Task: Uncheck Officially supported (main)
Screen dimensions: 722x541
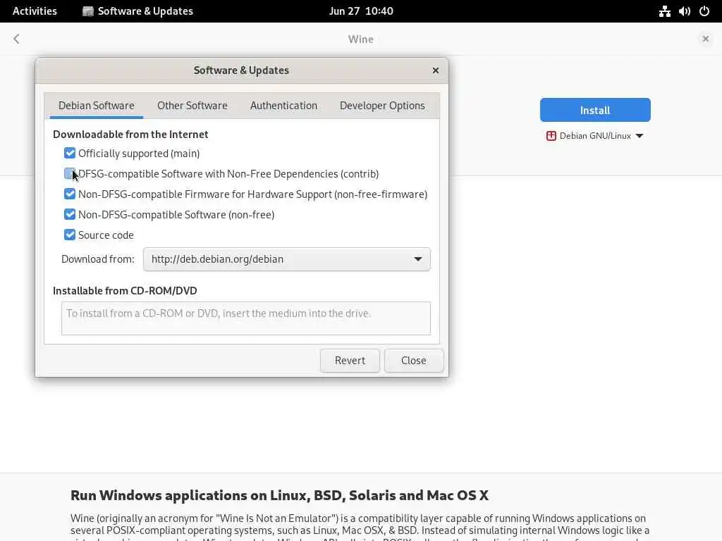Action: (x=70, y=153)
